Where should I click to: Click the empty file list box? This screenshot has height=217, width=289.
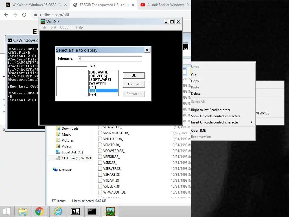(72, 81)
